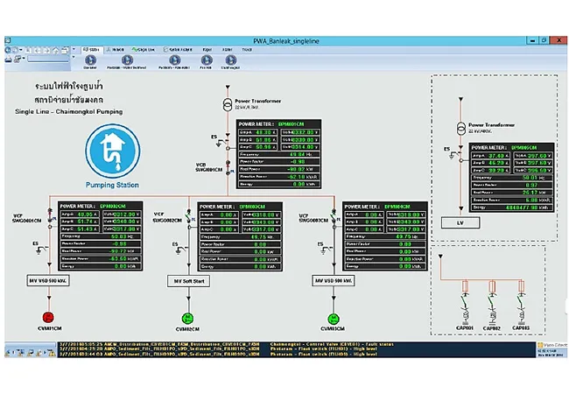Toggle the VCB SWG0000CM breaker
The width and height of the screenshot is (569, 394).
228,167
